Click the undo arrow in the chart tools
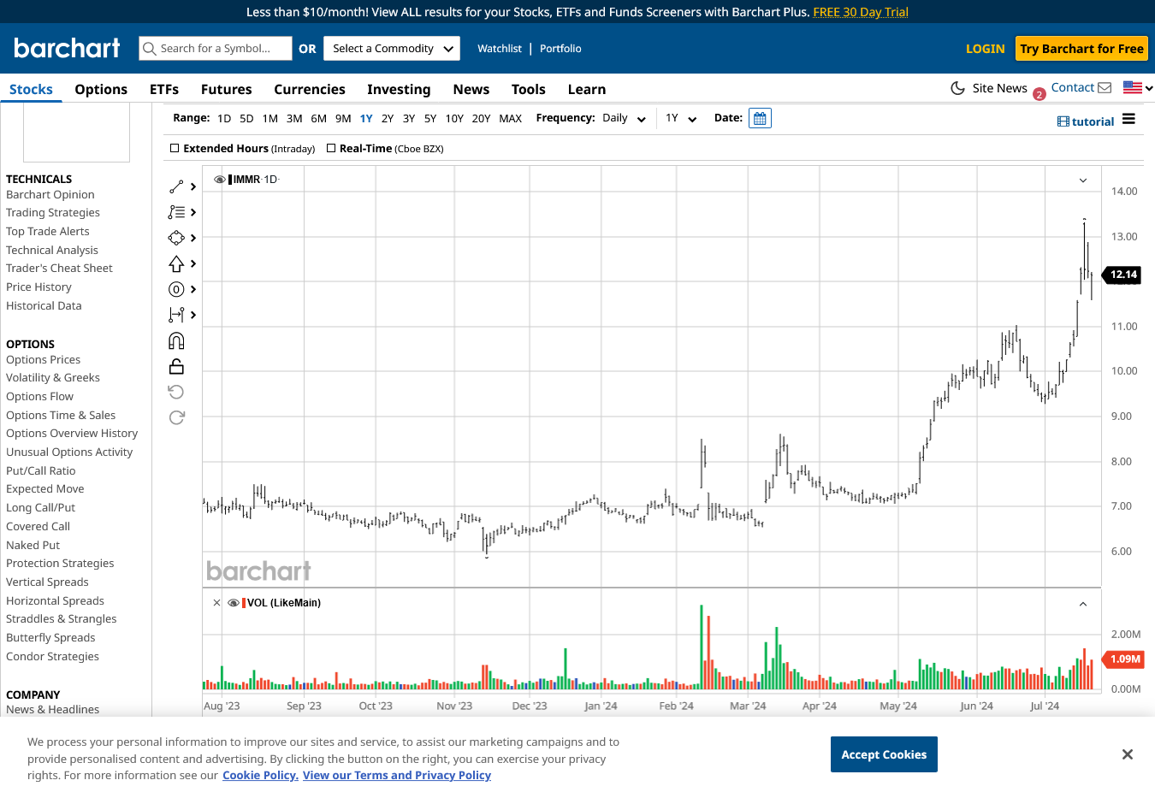 pyautogui.click(x=176, y=392)
